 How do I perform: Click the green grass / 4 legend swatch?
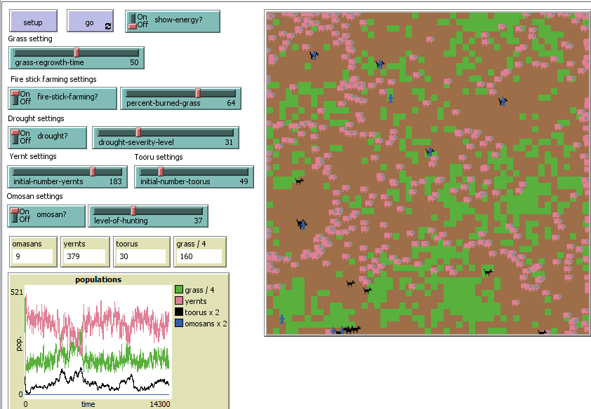[x=179, y=290]
